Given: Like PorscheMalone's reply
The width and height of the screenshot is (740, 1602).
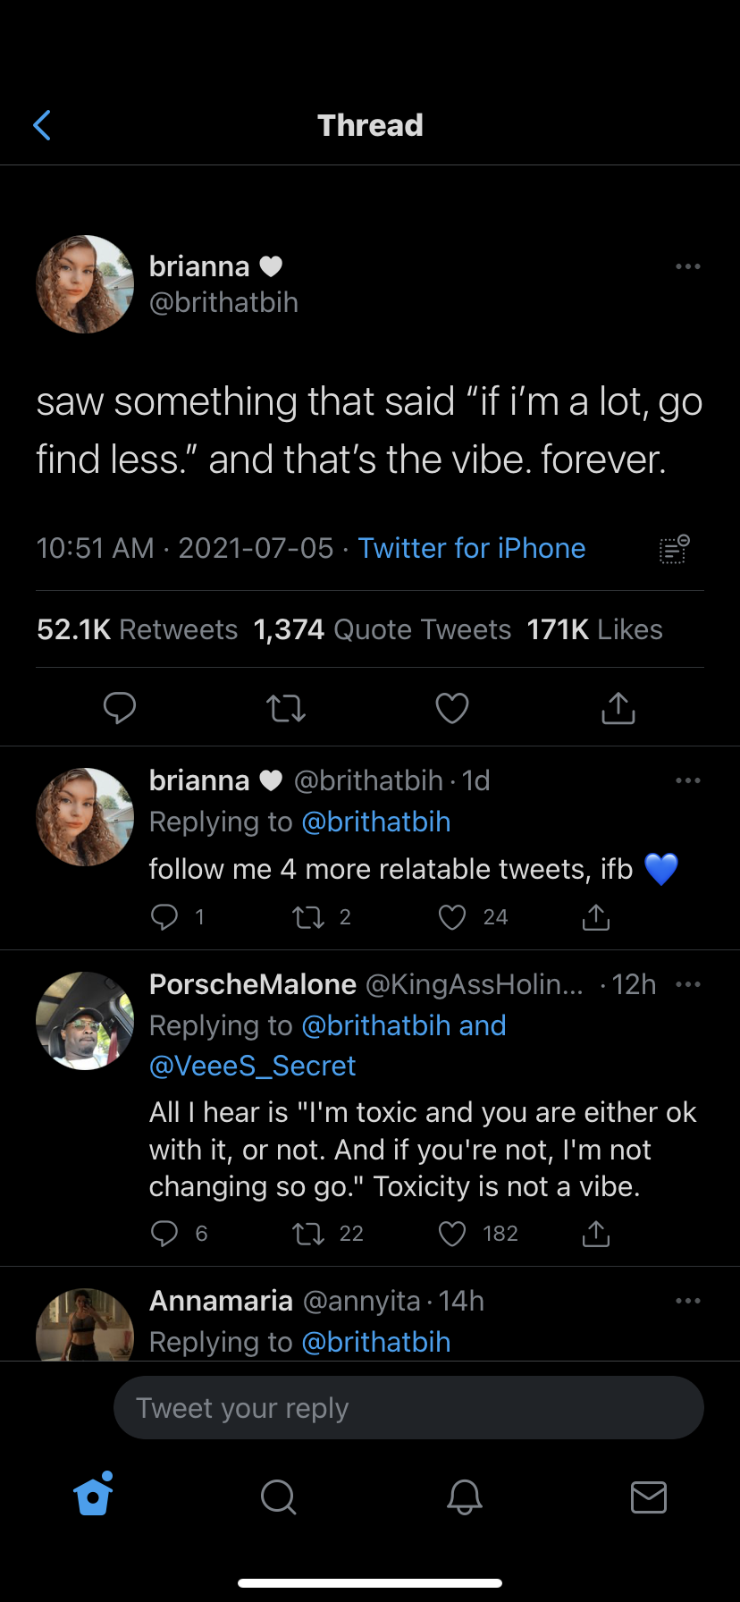Looking at the screenshot, I should (452, 1234).
